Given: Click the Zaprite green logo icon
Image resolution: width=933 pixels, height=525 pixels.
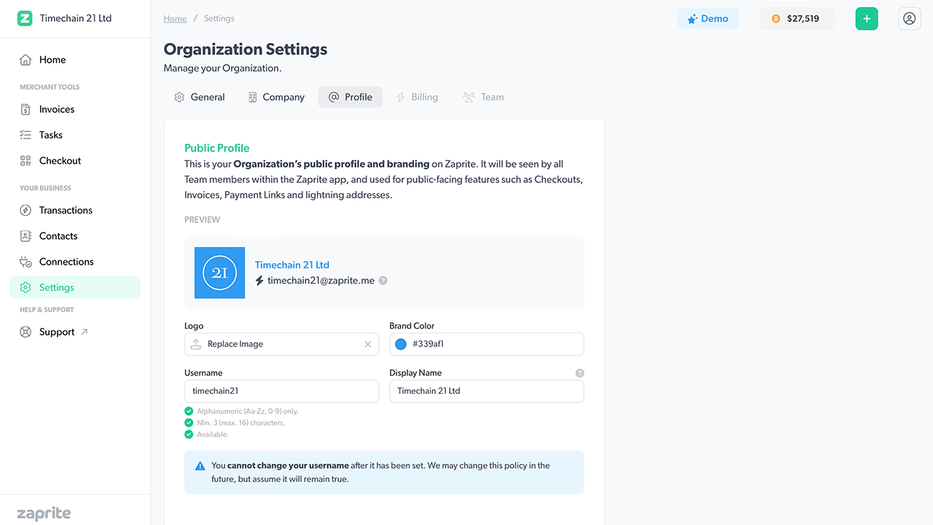Looking at the screenshot, I should click(25, 18).
